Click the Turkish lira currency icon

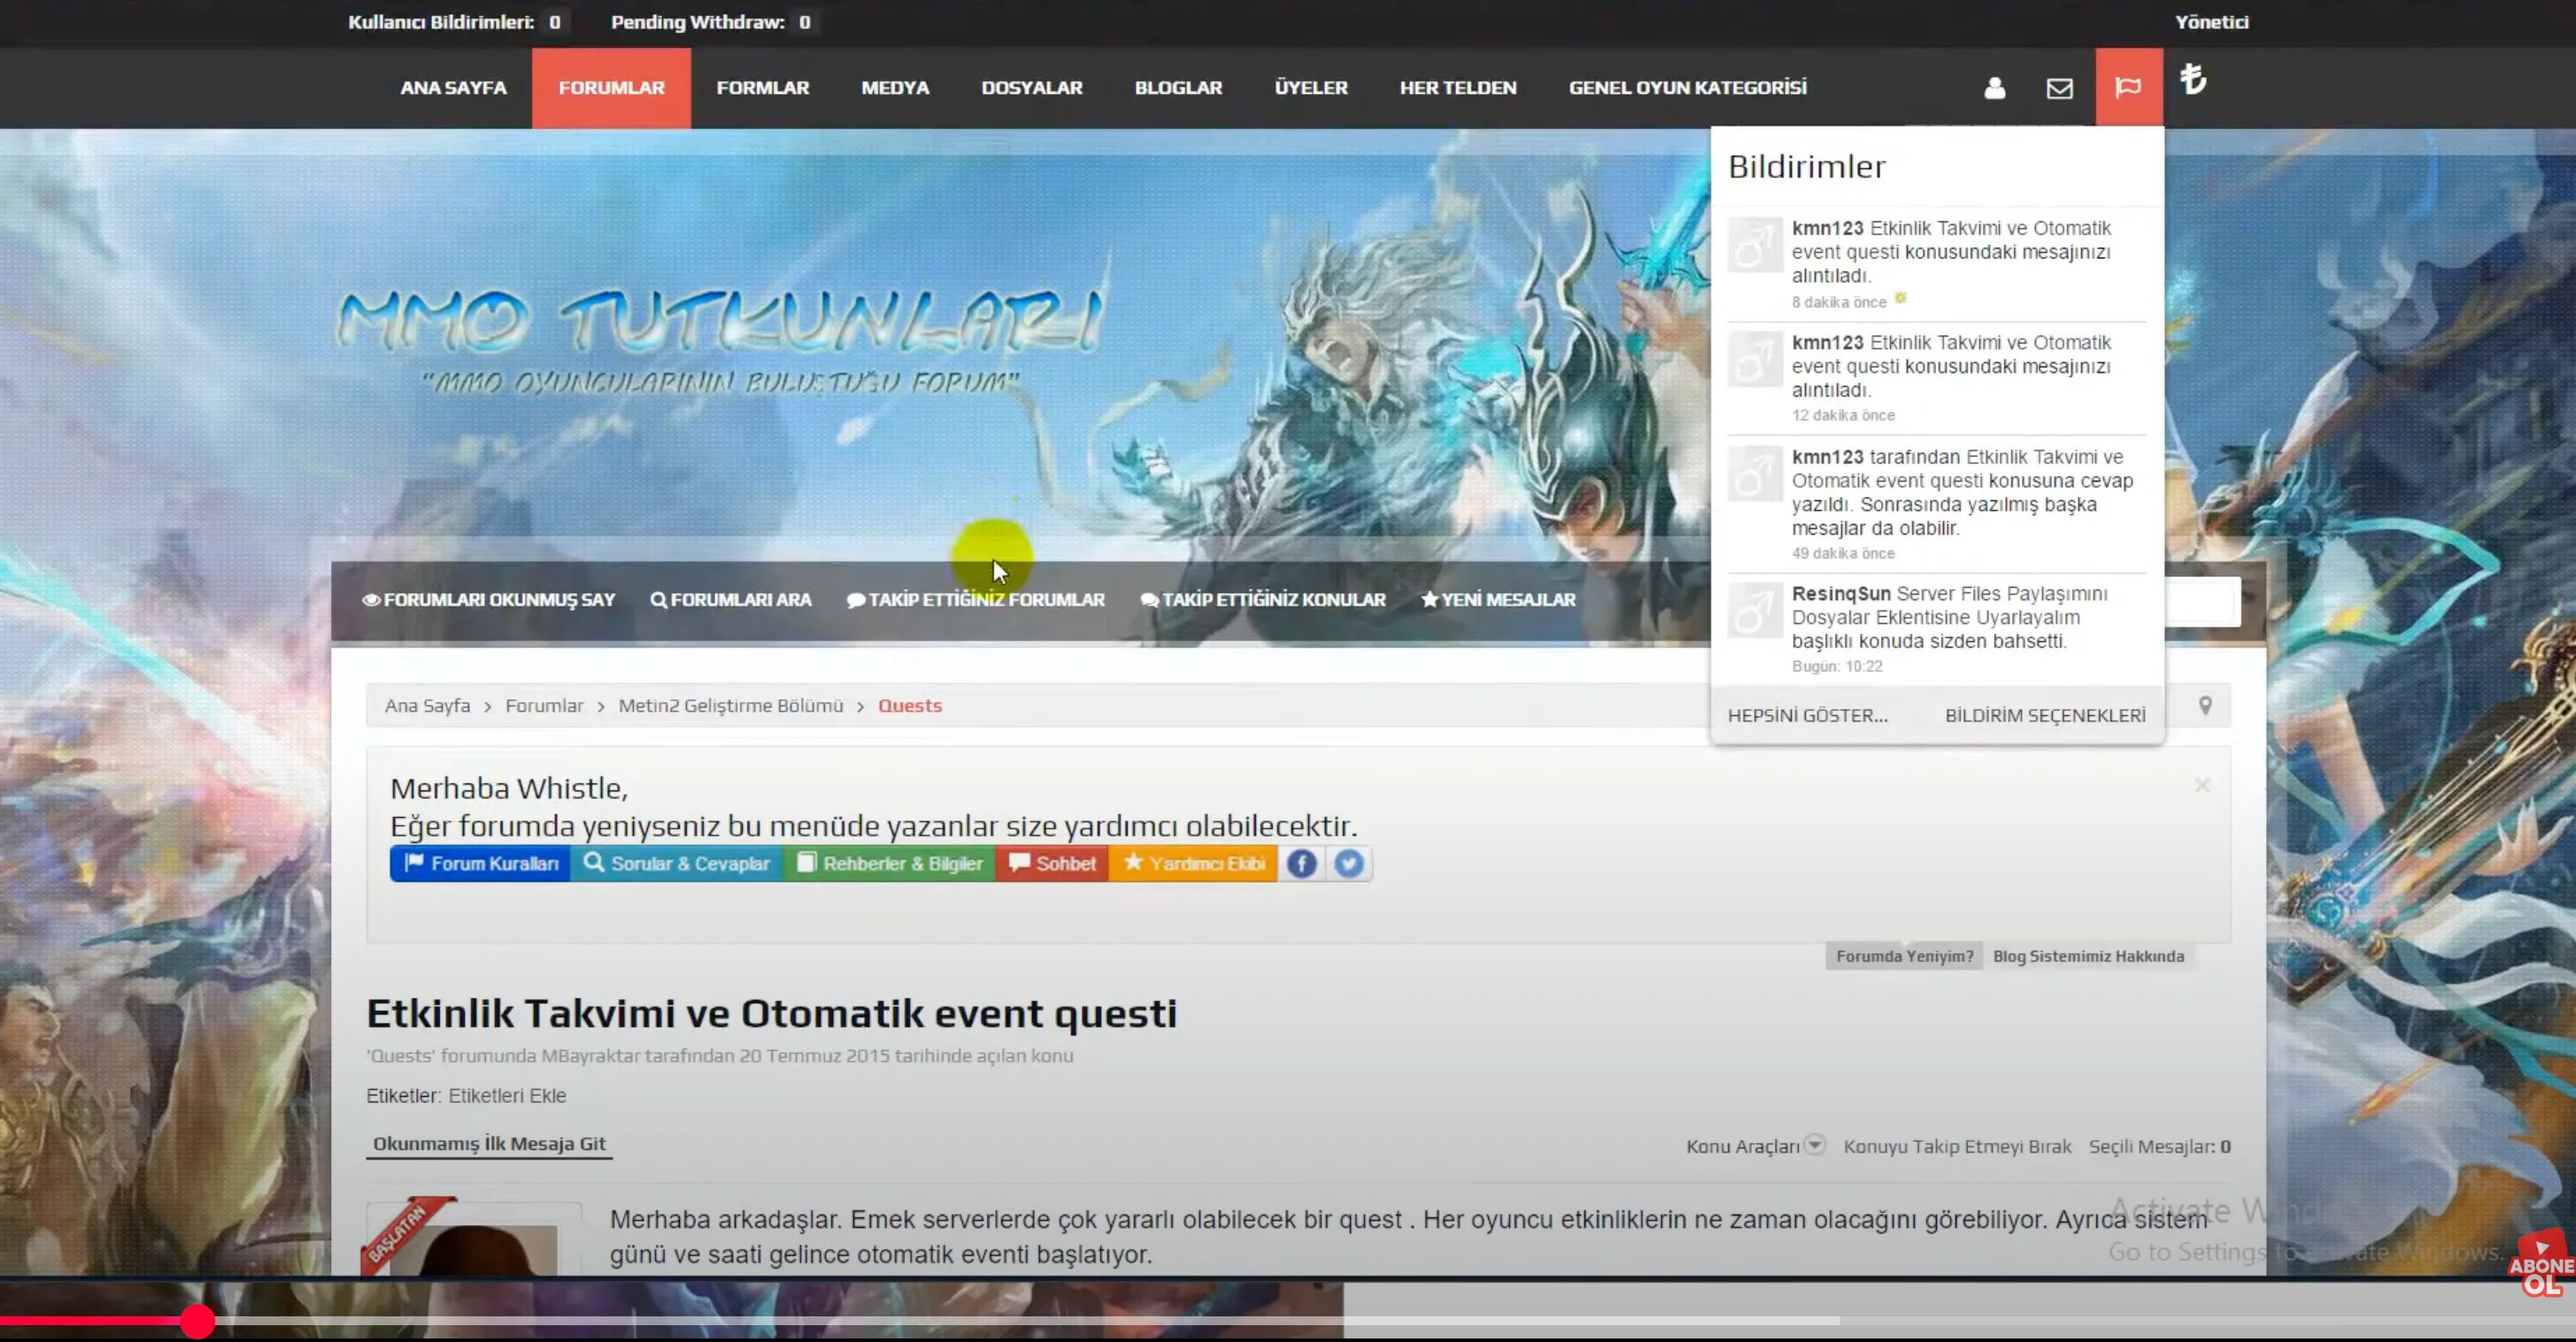[x=2193, y=78]
